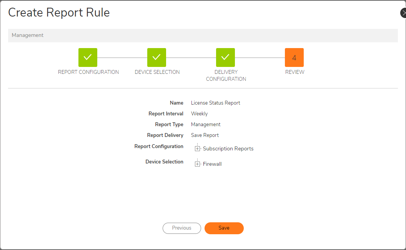Click the Management section header
This screenshot has height=250, width=406.
28,35
